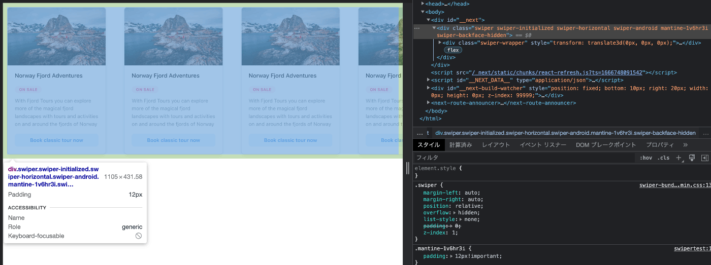The image size is (711, 265).
Task: Click the element.style rule header
Action: point(438,168)
